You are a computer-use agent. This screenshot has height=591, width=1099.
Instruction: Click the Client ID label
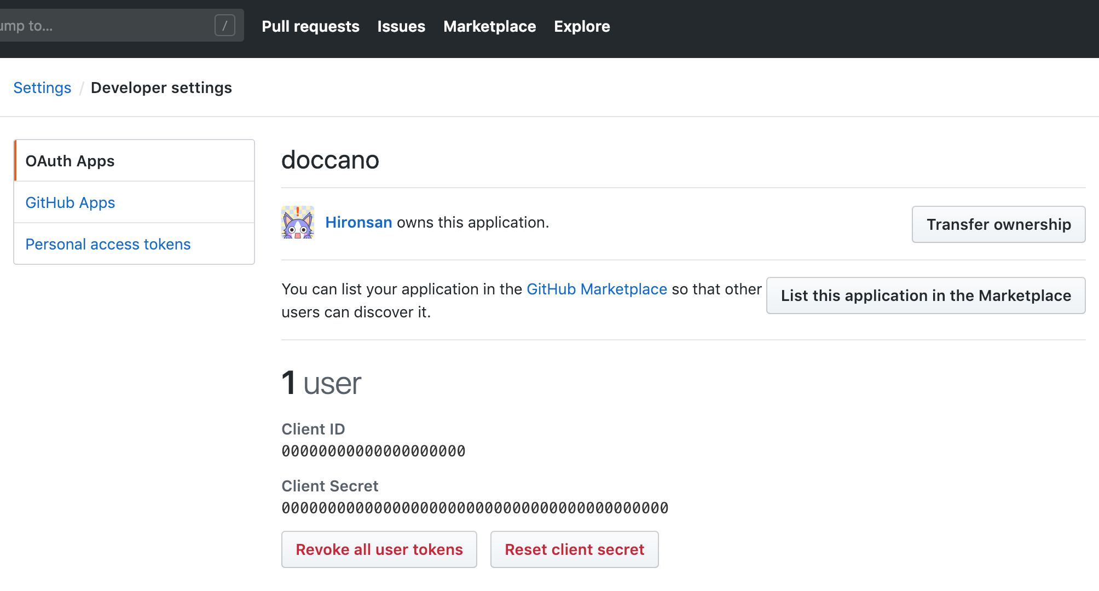tap(313, 429)
